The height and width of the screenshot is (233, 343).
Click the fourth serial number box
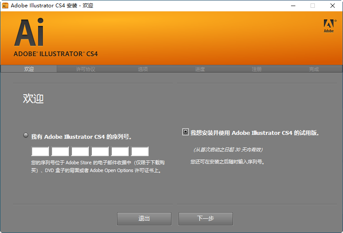pos(100,151)
